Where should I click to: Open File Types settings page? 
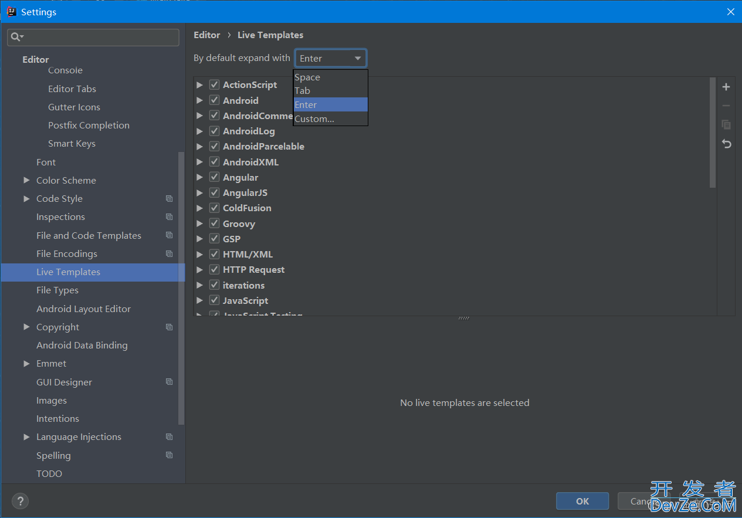57,290
